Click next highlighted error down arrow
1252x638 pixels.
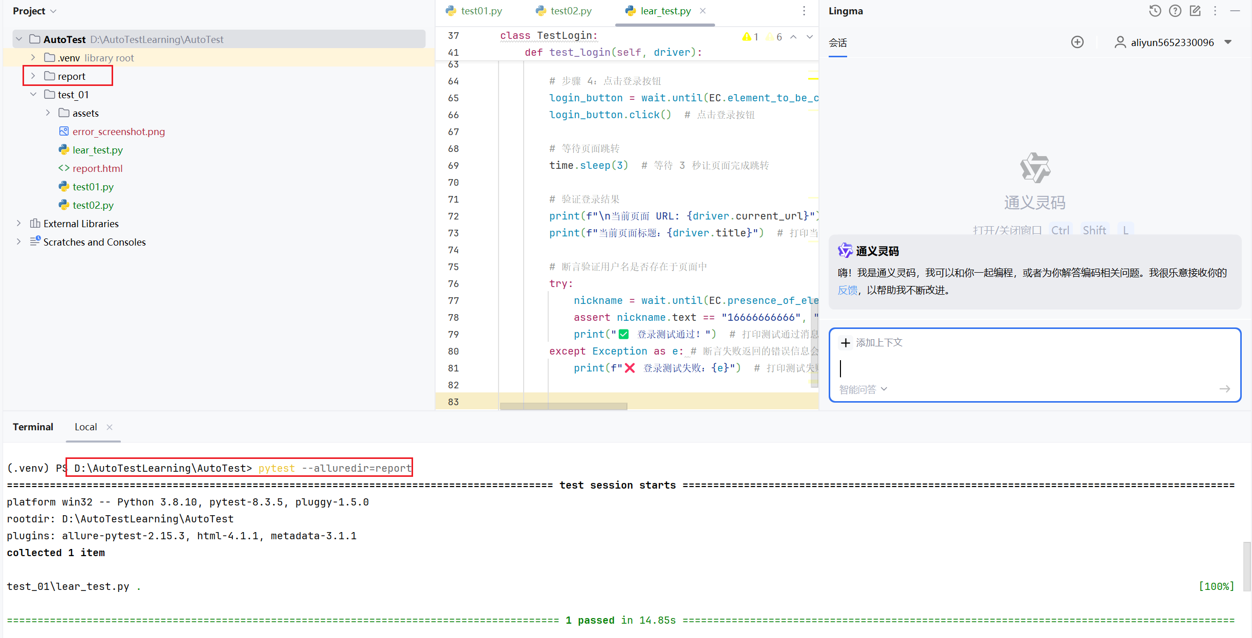point(809,37)
